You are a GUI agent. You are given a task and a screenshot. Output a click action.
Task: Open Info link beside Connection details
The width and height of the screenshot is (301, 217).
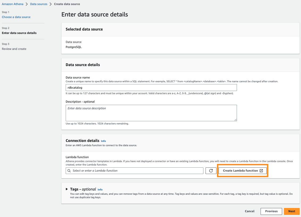coord(103,141)
